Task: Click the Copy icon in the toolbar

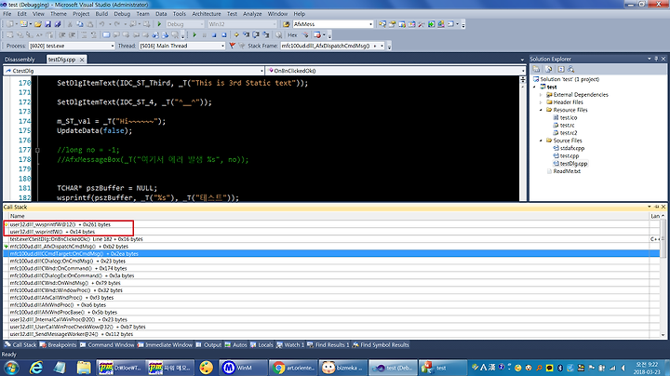Action: click(80, 24)
